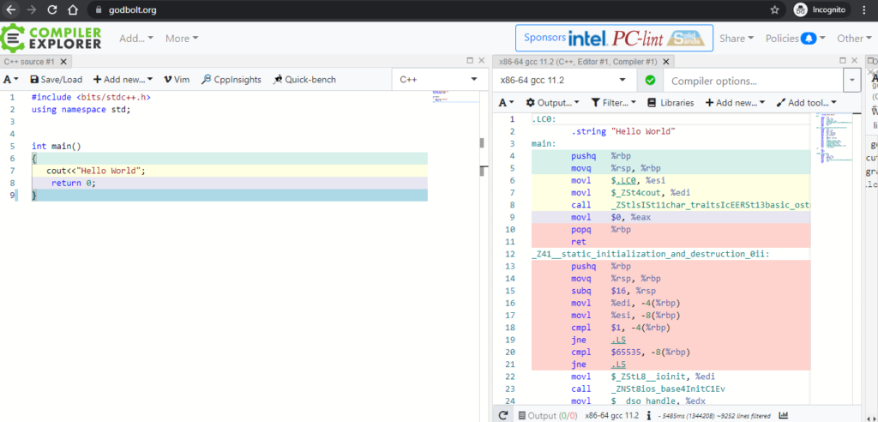Show compiler info icon in status bar
The width and height of the screenshot is (878, 422).
[651, 415]
